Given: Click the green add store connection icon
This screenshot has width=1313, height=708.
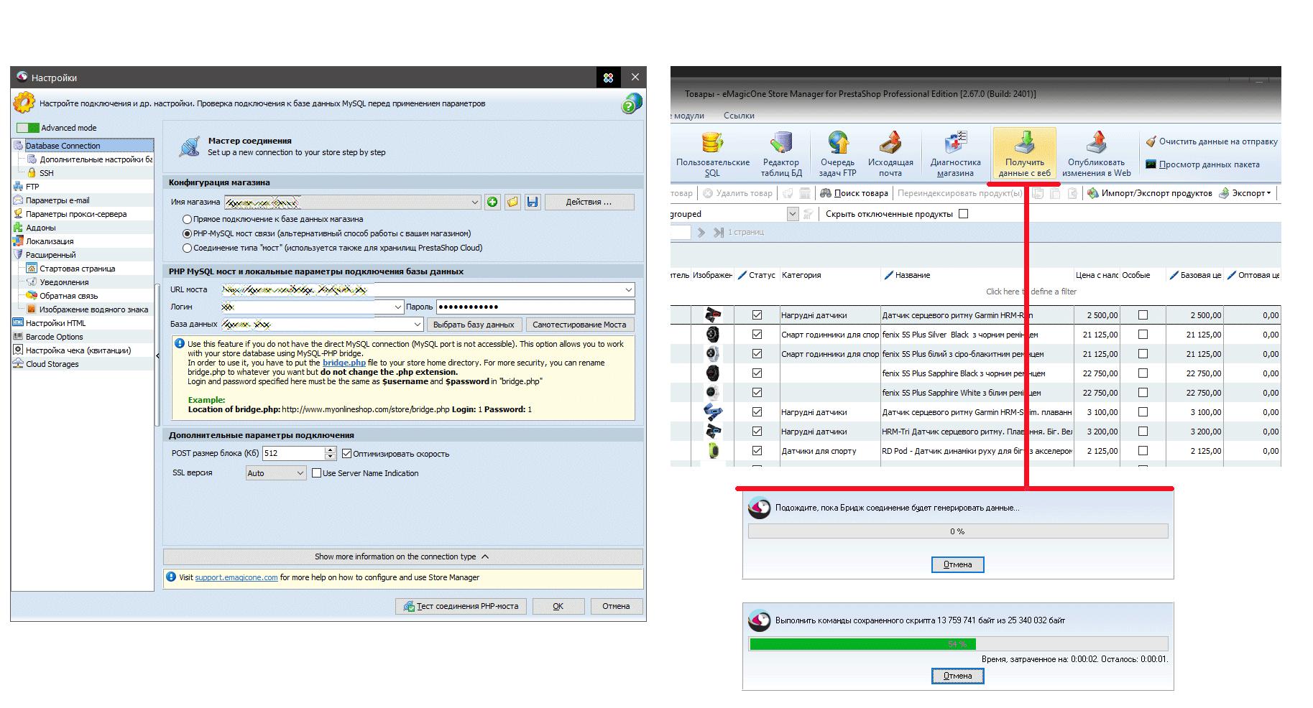Looking at the screenshot, I should click(x=492, y=202).
